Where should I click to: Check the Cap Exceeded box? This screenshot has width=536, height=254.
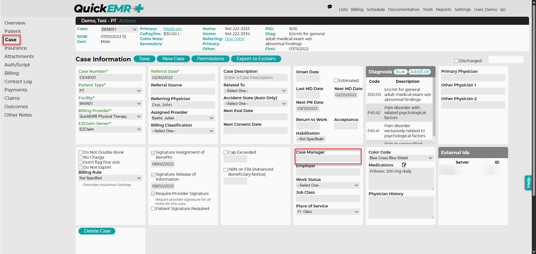(226, 152)
